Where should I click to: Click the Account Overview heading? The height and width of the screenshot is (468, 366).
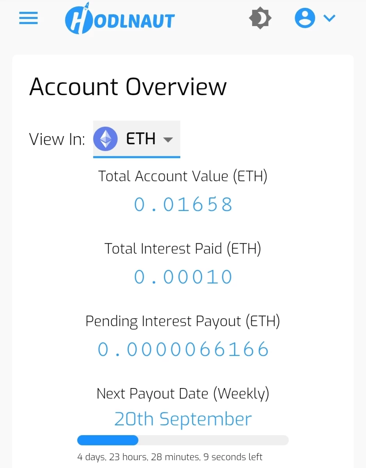click(x=128, y=87)
